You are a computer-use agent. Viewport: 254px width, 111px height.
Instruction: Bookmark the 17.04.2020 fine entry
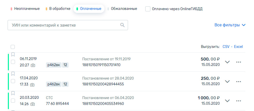13,74
